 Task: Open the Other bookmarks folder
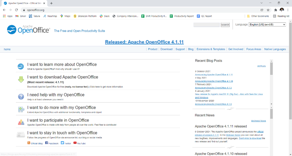pyautogui.click(x=258, y=16)
